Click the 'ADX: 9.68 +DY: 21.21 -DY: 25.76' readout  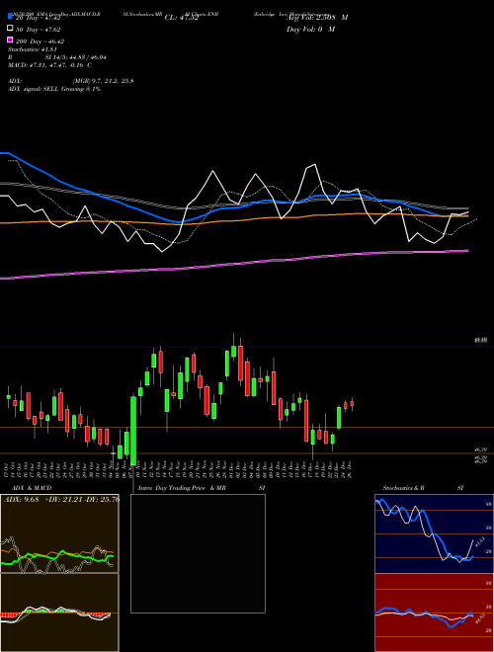tap(61, 499)
